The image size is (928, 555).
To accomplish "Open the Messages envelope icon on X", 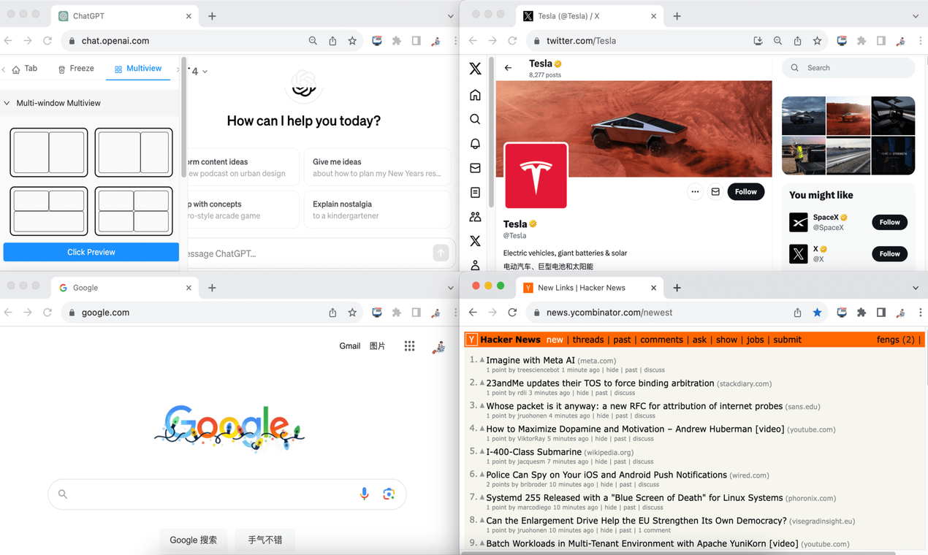I will pos(475,167).
